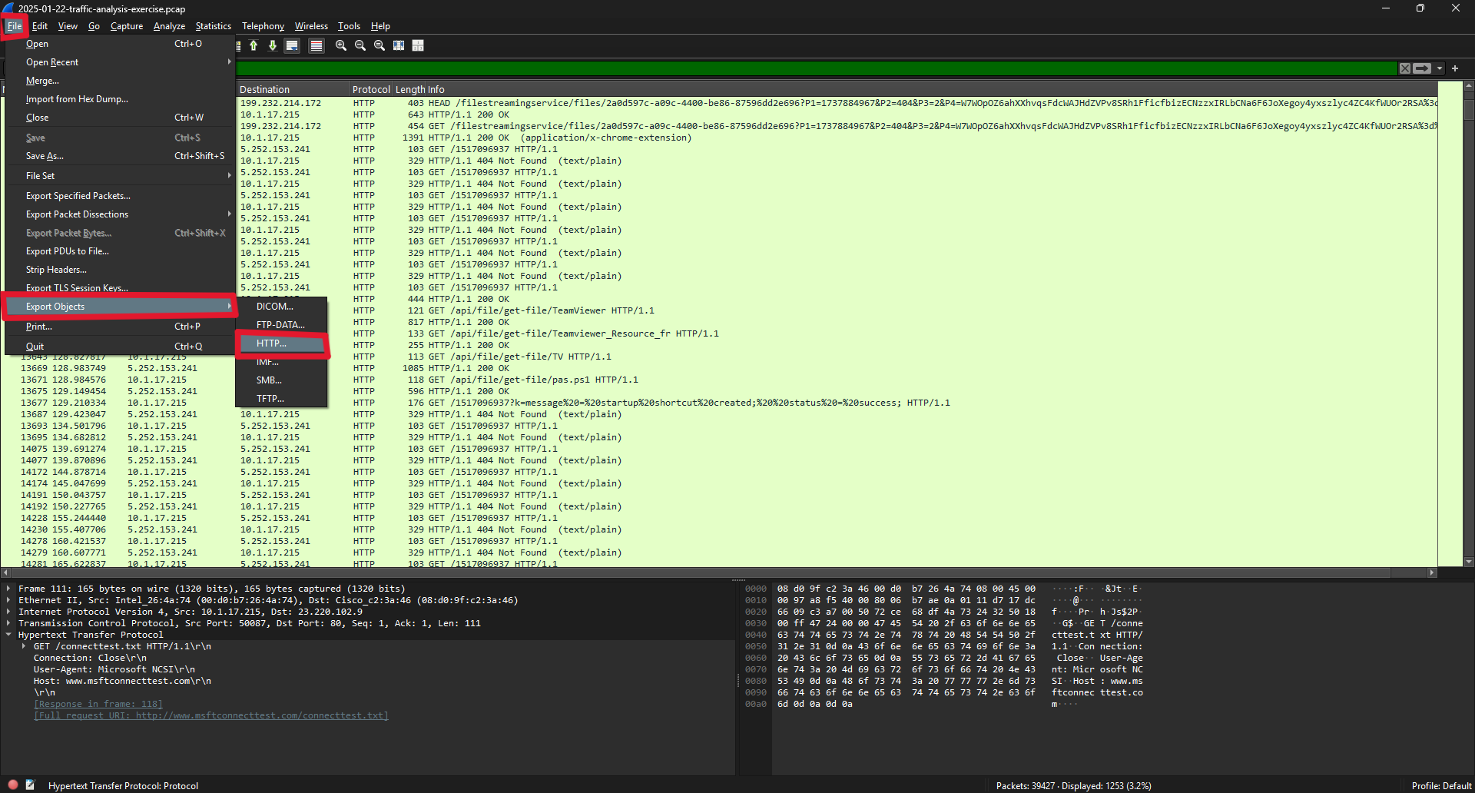The width and height of the screenshot is (1475, 793).
Task: Click the zoom in magnifier icon
Action: 341,46
